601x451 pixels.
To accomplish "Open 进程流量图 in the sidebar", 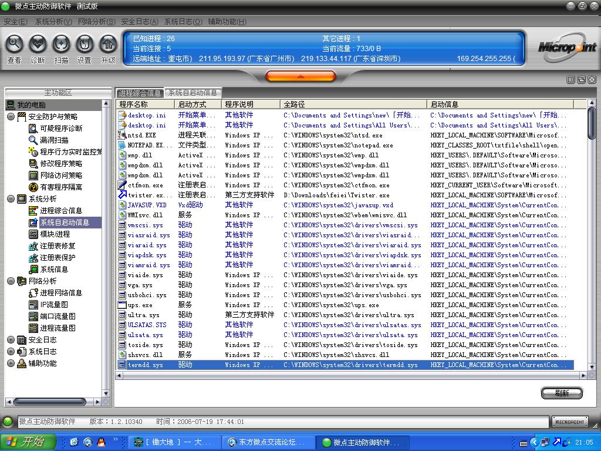I will tap(58, 328).
